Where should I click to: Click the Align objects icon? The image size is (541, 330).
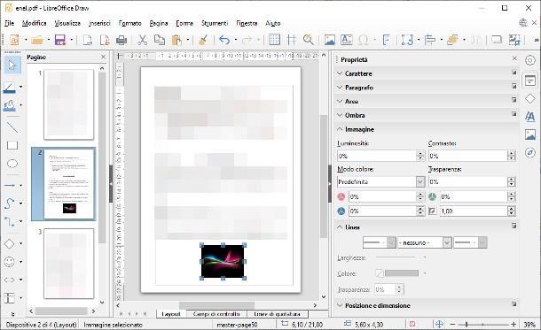[x=429, y=40]
